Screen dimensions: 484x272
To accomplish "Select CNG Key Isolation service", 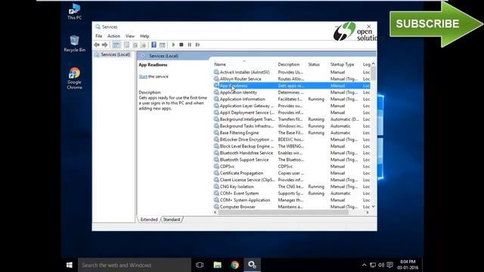I will coord(291,187).
